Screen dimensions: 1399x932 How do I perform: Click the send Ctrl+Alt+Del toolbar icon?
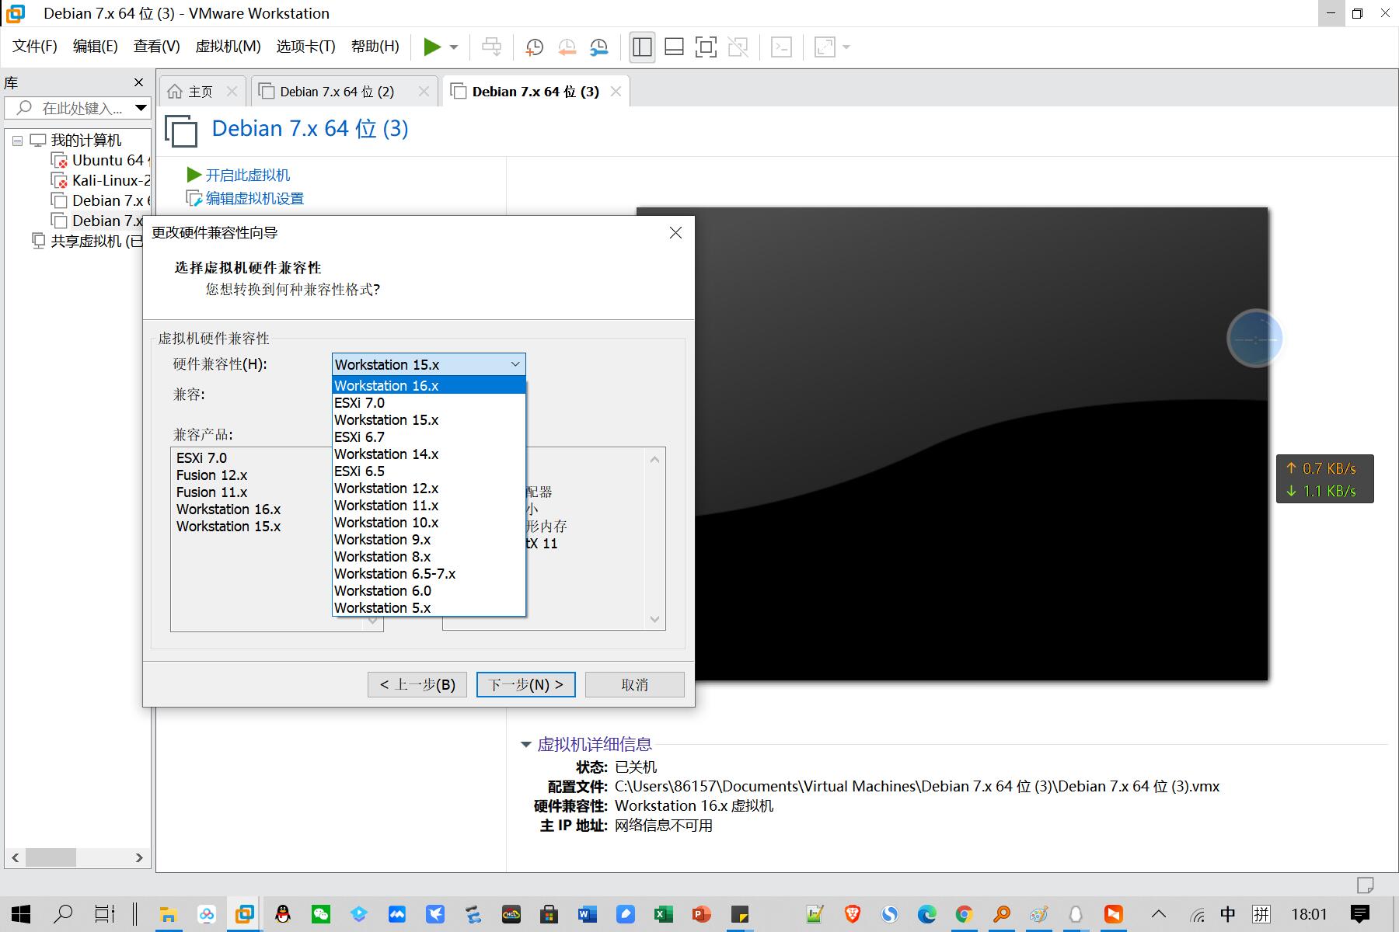(491, 47)
